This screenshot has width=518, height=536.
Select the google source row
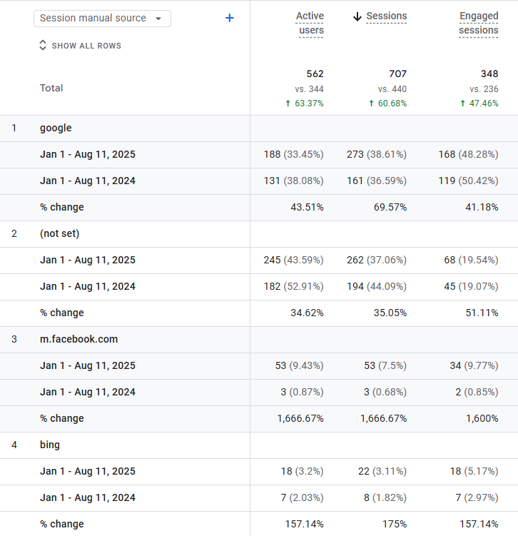56,128
